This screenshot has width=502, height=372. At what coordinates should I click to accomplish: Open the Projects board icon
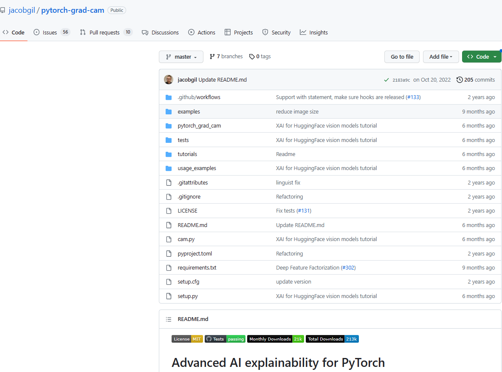coord(228,32)
